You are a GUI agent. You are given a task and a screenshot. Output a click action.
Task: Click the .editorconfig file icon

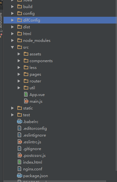coord(20,128)
